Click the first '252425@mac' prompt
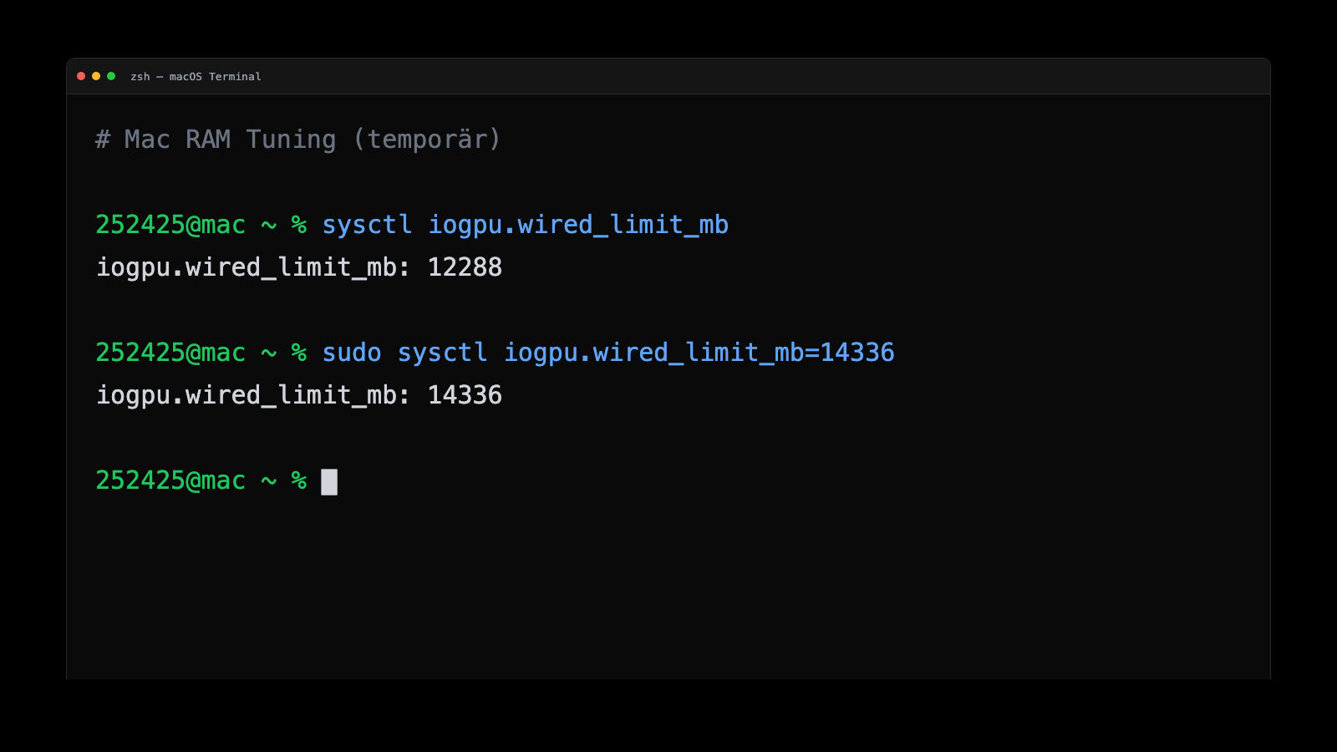1337x752 pixels. pos(170,226)
